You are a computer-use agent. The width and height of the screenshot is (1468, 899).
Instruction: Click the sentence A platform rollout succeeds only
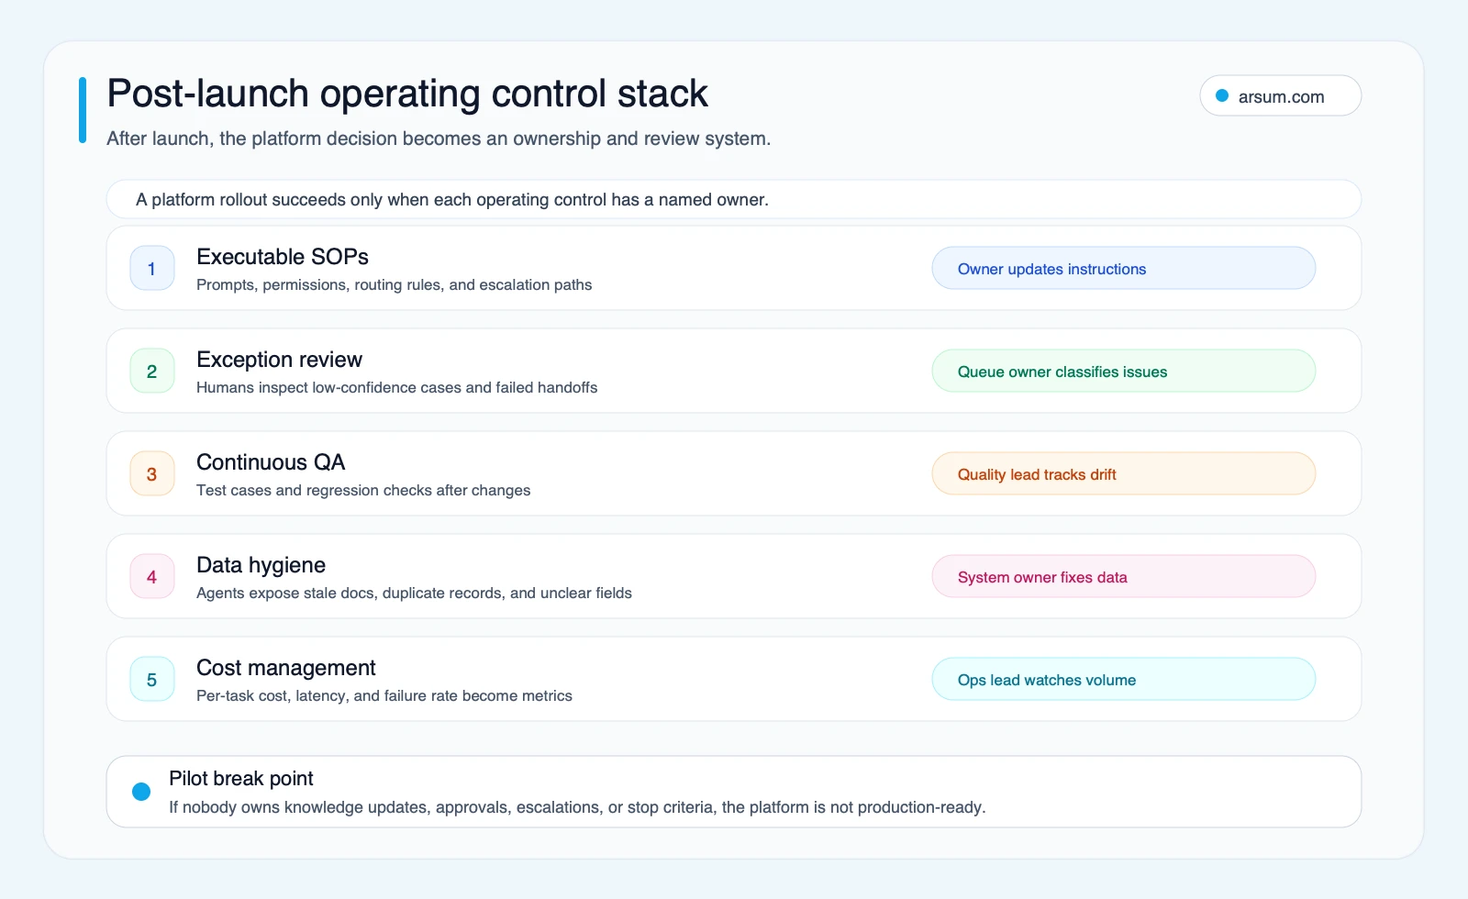pyautogui.click(x=452, y=199)
